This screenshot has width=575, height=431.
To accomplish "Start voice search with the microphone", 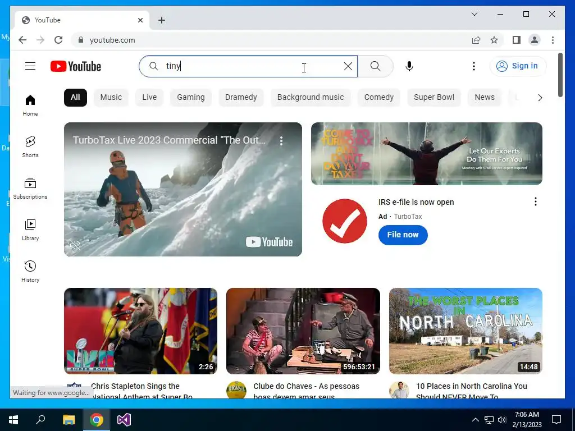I will pyautogui.click(x=409, y=66).
